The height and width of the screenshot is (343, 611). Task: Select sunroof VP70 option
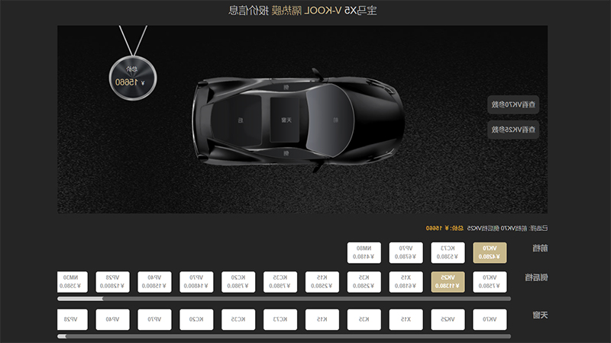tap(154, 319)
